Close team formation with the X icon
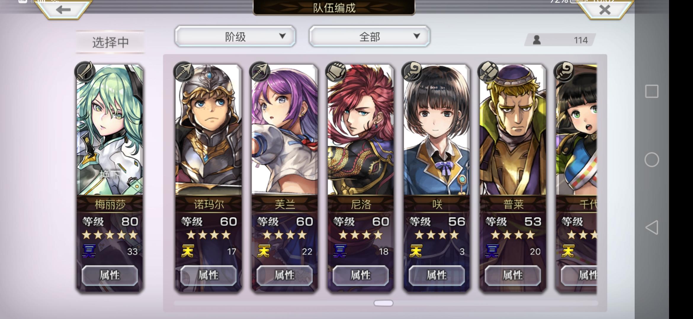693x319 pixels. click(605, 9)
